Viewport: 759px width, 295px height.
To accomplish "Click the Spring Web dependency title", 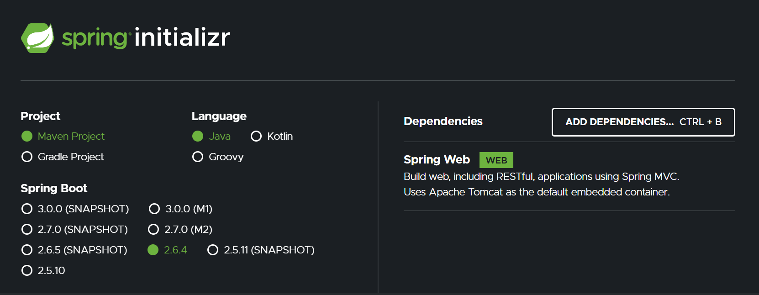I will point(437,159).
